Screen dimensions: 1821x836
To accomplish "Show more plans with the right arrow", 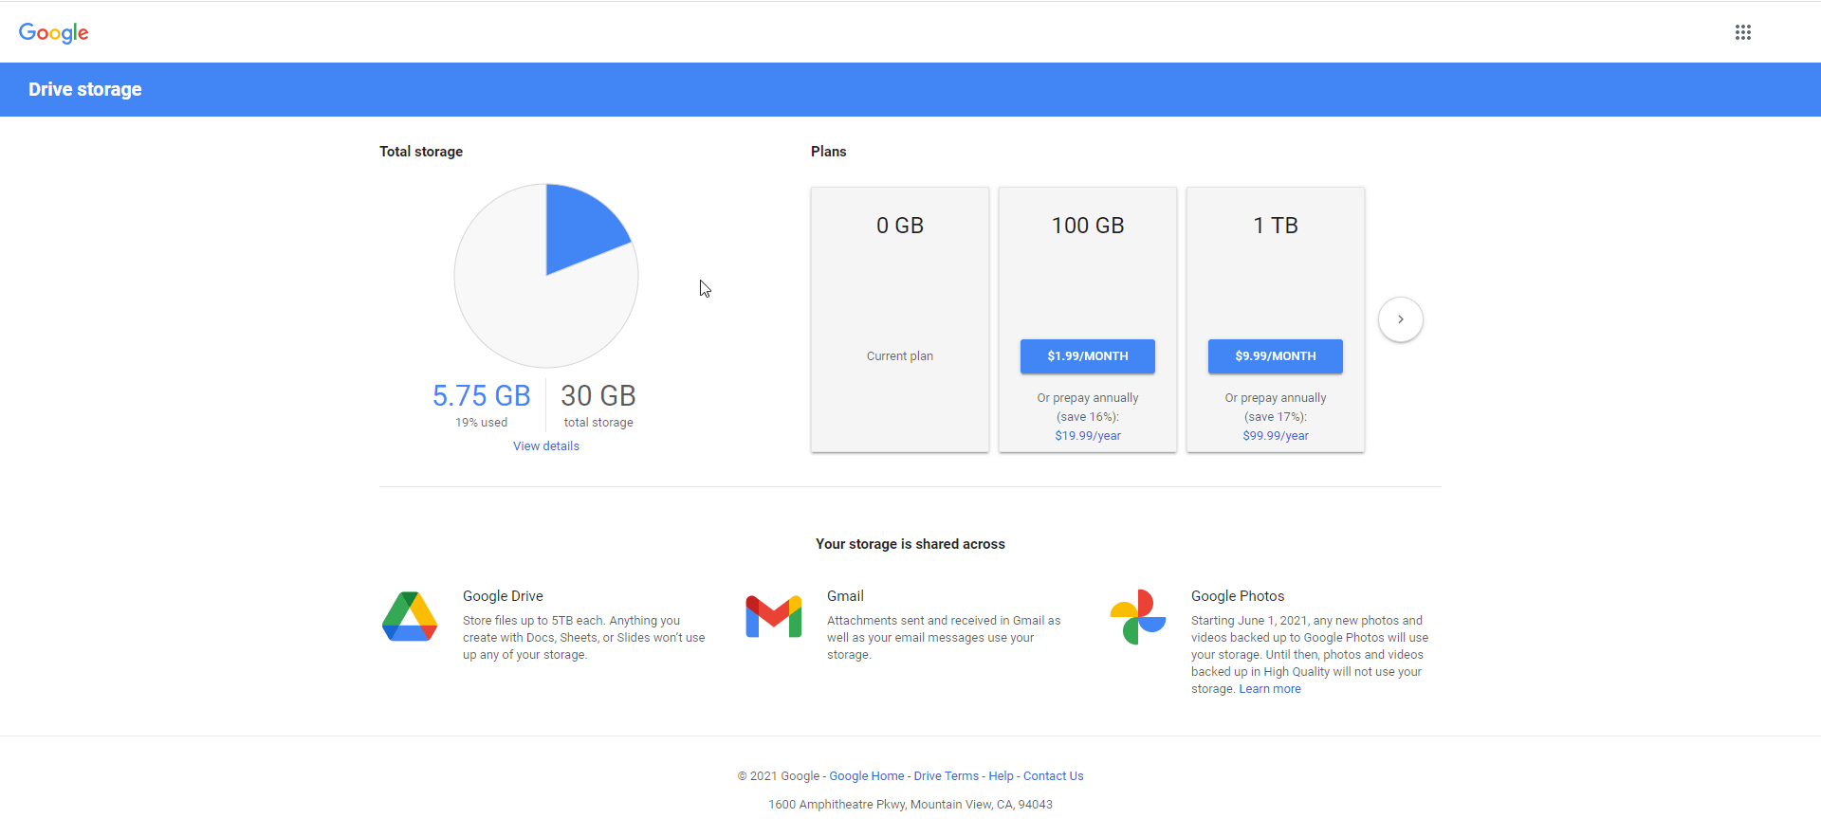I will [1400, 319].
